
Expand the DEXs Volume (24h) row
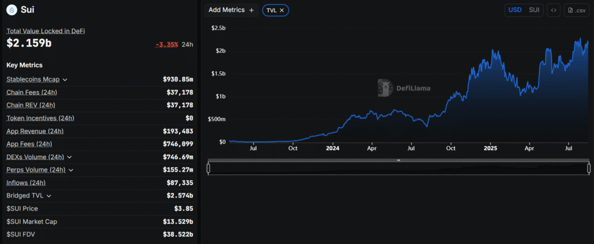pos(69,157)
